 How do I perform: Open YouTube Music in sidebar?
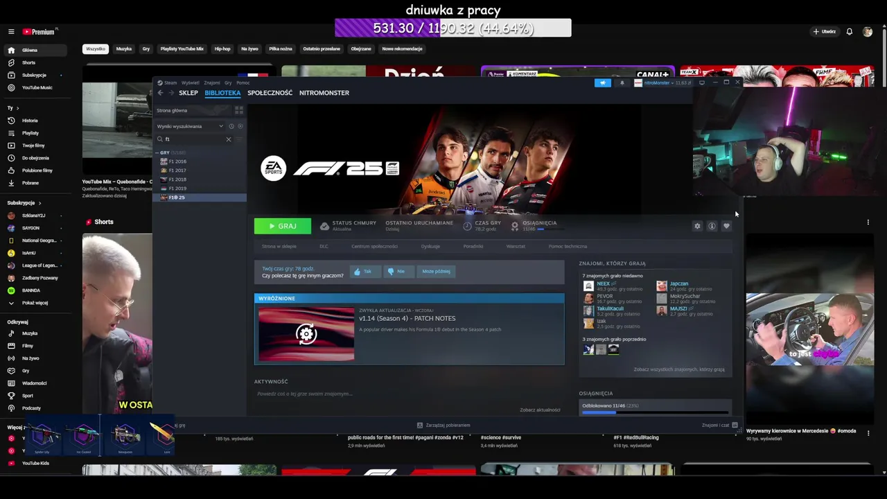pos(35,87)
